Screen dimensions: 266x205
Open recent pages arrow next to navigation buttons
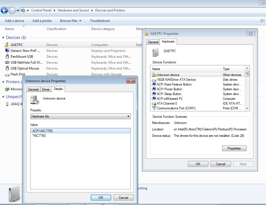click(18, 11)
